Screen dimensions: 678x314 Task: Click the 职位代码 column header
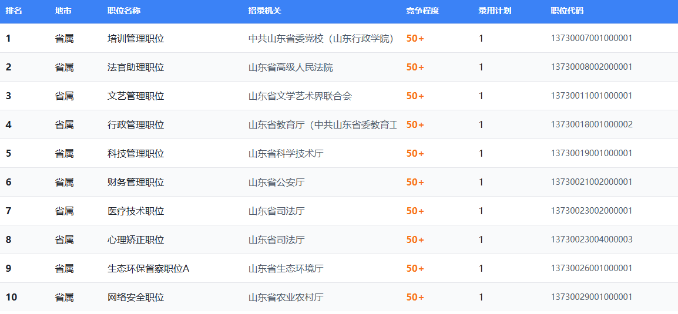pos(567,11)
